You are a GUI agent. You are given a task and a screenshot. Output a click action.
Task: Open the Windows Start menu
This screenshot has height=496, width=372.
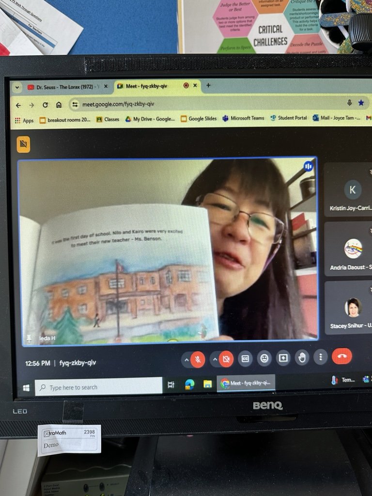26,388
